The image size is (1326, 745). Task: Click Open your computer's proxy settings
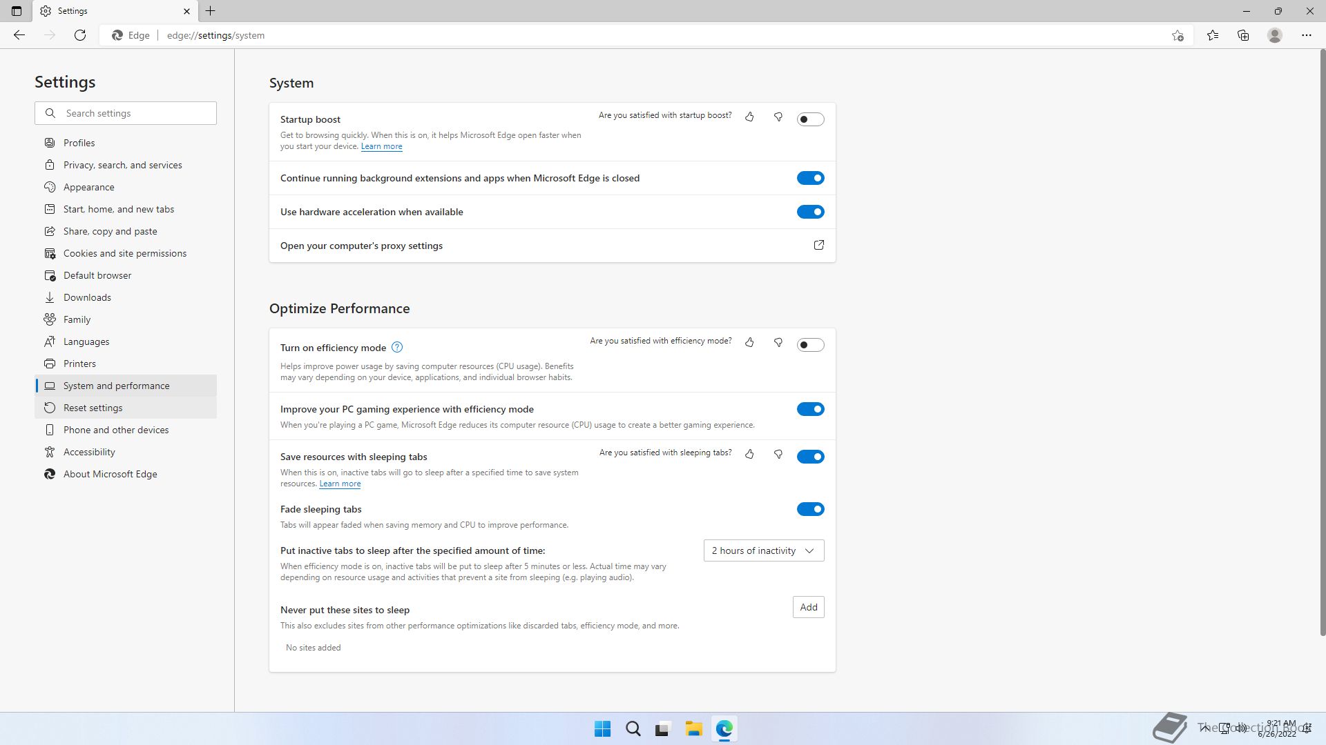coord(552,246)
